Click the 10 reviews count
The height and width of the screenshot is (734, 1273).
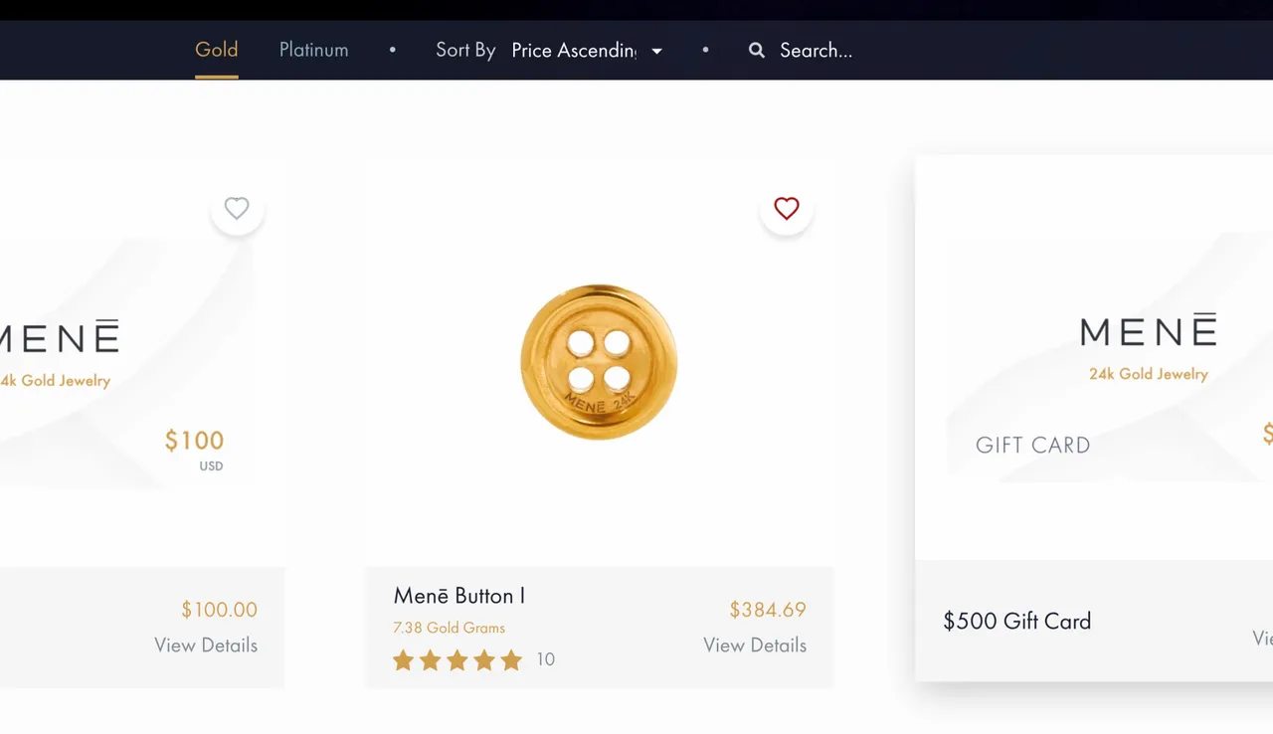pos(545,659)
